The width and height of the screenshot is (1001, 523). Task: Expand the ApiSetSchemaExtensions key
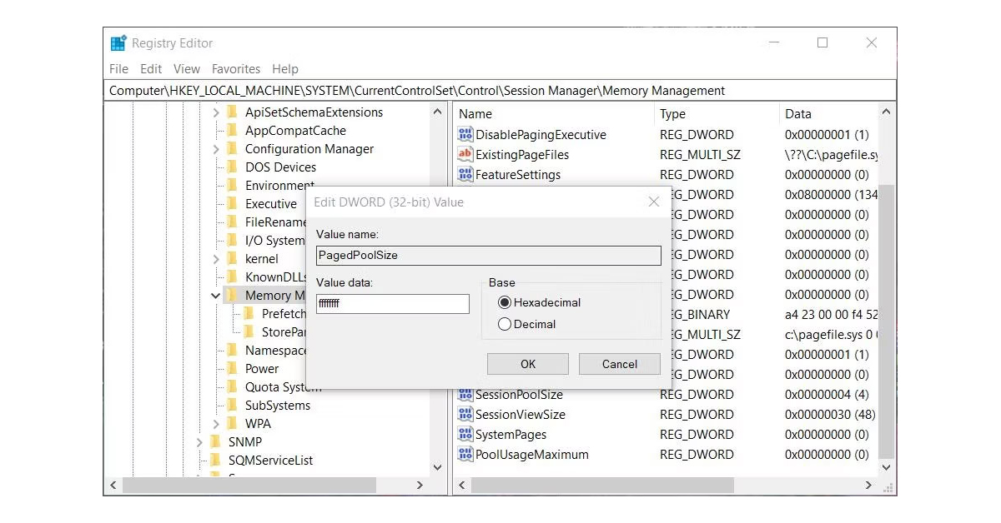(215, 112)
